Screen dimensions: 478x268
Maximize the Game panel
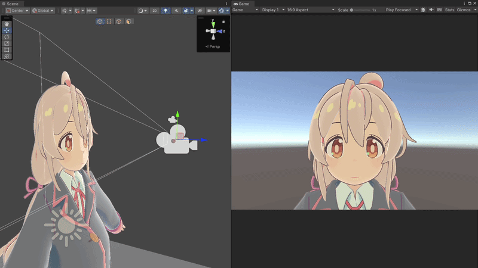[470, 4]
